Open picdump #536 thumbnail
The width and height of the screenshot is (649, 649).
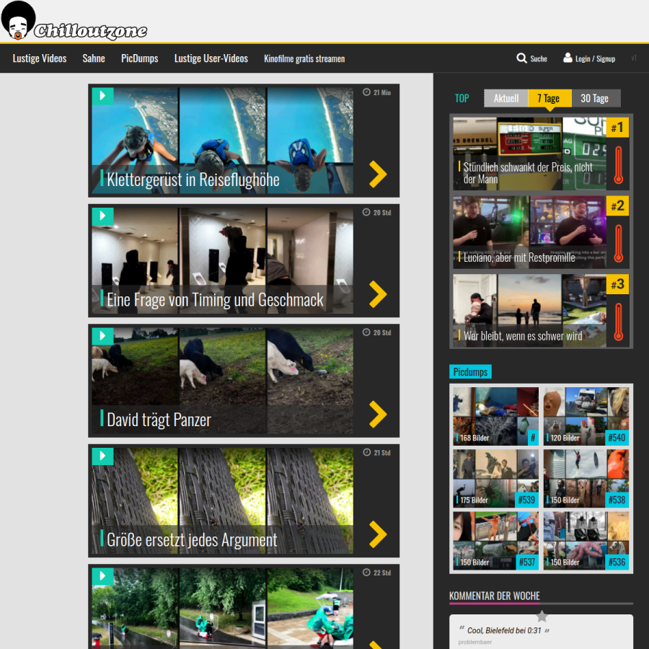[x=586, y=541]
